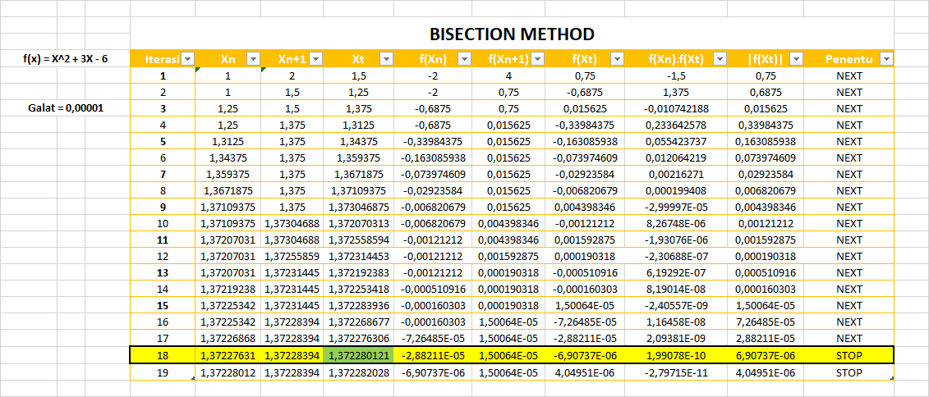The height and width of the screenshot is (397, 929).
Task: Select the BISECTION METHOD title cell
Action: pos(511,34)
